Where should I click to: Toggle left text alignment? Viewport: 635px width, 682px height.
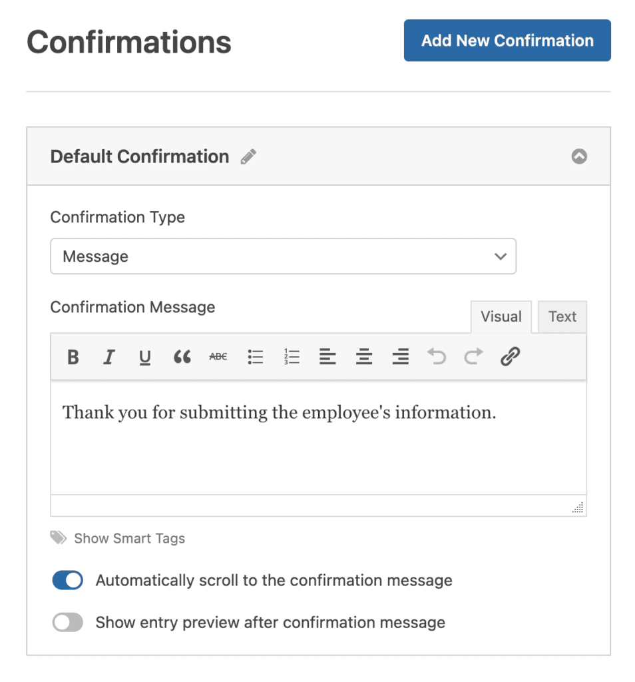[327, 357]
